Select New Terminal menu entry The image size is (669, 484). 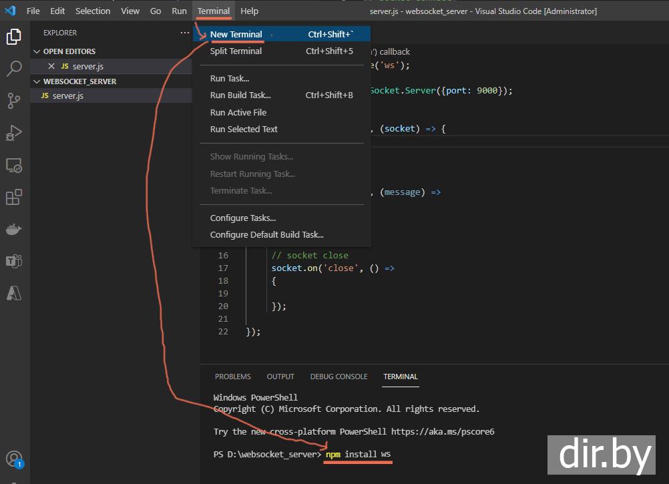[236, 34]
